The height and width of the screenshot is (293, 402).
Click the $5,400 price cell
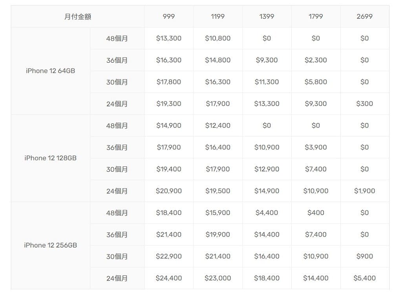click(364, 278)
